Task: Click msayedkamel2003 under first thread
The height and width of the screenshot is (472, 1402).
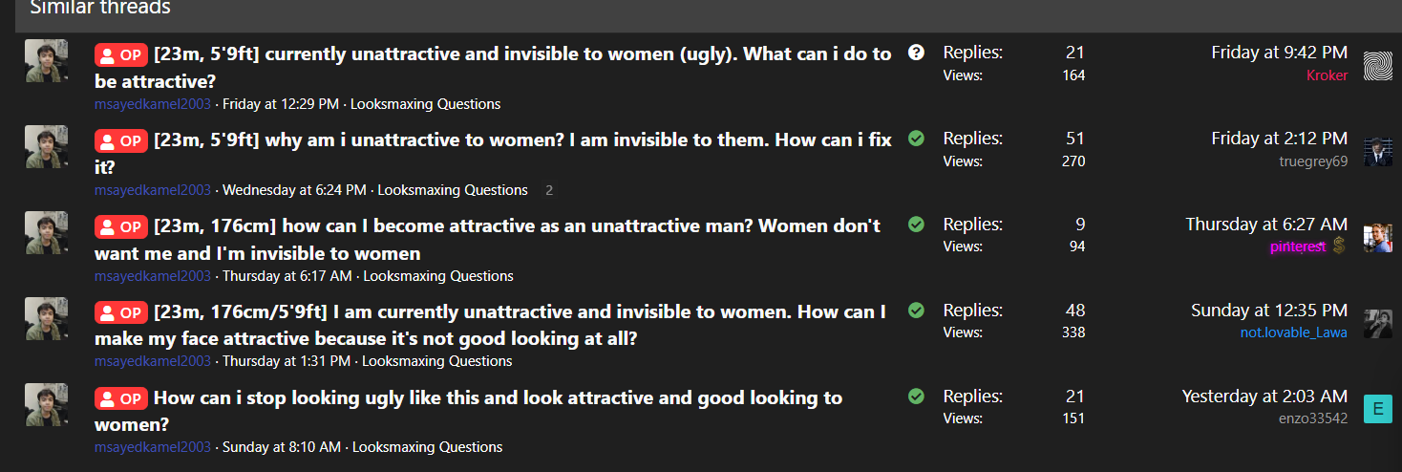Action: coord(153,104)
